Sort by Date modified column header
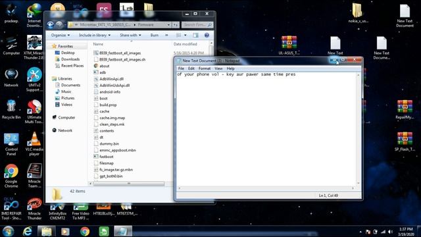The width and height of the screenshot is (421, 237). [x=186, y=44]
